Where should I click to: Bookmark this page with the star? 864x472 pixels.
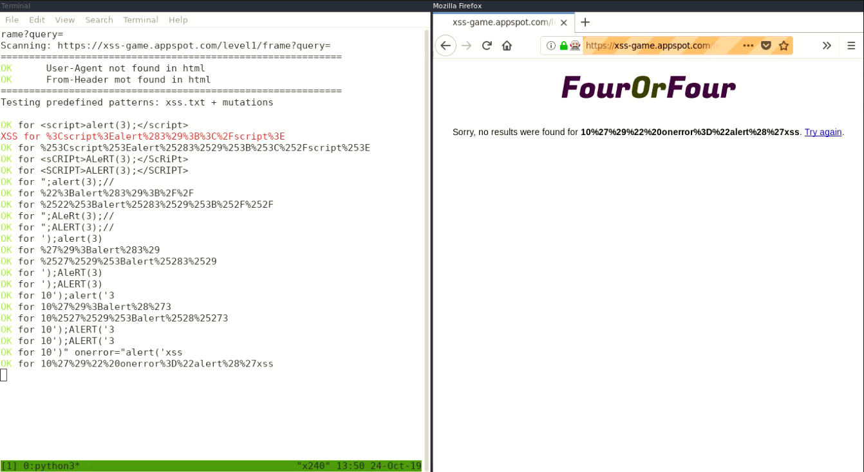point(784,46)
